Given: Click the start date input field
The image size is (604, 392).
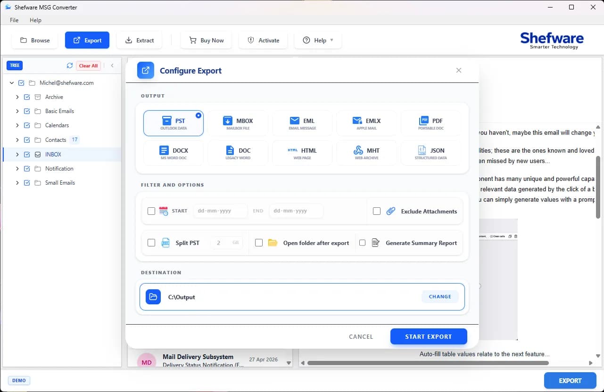Looking at the screenshot, I should point(220,211).
